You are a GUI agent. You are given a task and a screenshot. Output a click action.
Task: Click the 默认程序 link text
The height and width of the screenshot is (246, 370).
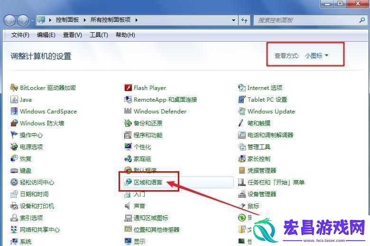pos(145,170)
